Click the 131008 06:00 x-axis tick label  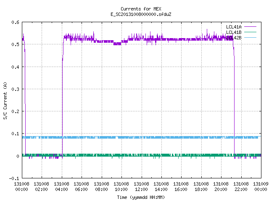[x=81, y=187]
